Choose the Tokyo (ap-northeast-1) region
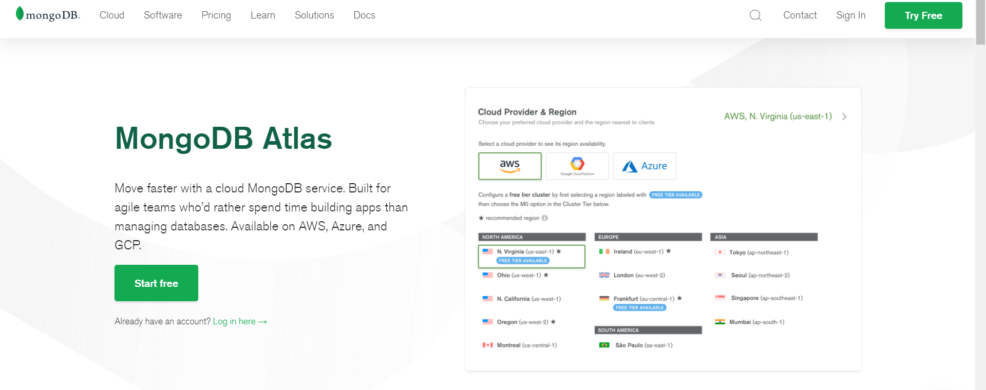Viewport: 986px width, 390px height. (759, 252)
